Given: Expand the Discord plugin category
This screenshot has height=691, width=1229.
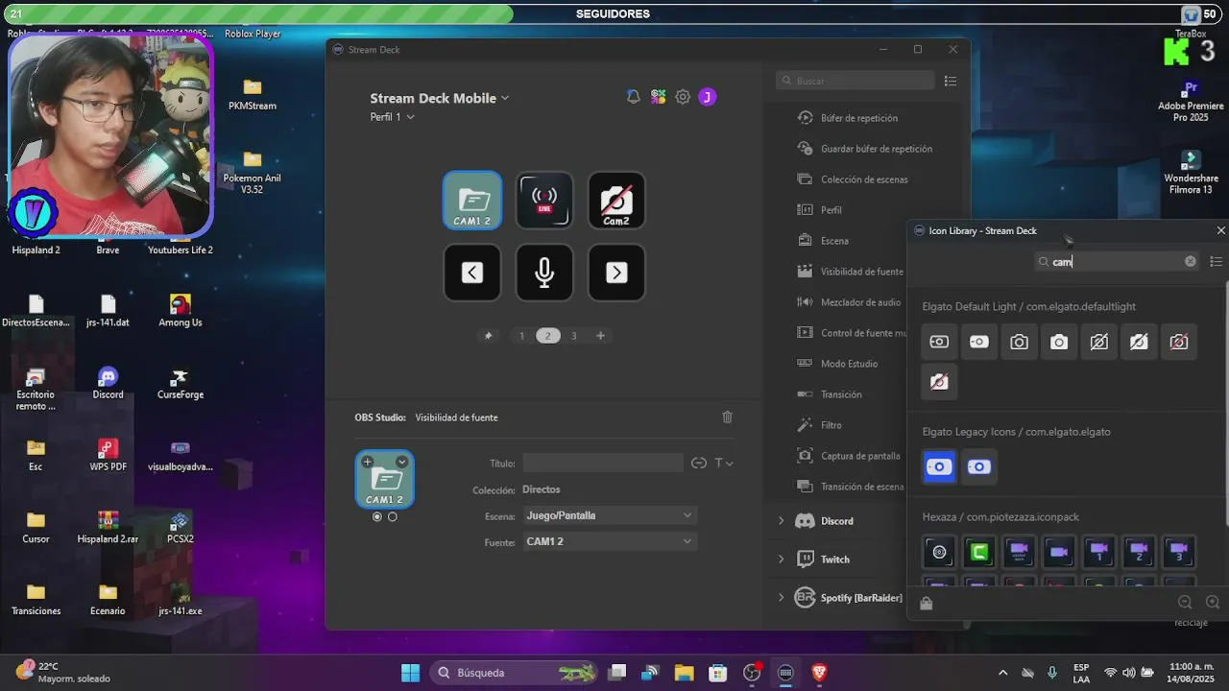Looking at the screenshot, I should (x=781, y=521).
